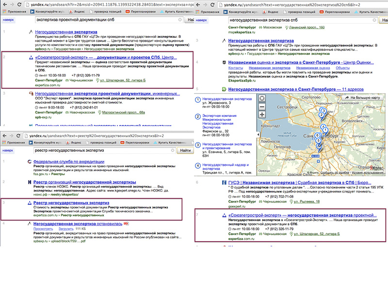Focus the address bar in the top-left window
Viewport: 388px width, 291px height.
coord(109,4)
